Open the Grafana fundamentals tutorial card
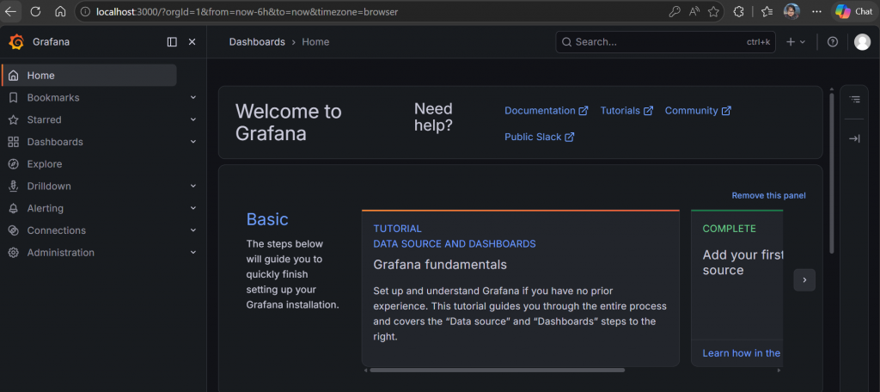880x392 pixels. [520, 288]
